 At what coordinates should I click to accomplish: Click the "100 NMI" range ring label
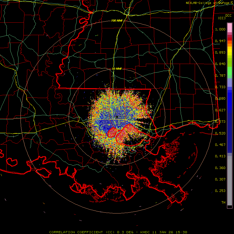click(117, 21)
